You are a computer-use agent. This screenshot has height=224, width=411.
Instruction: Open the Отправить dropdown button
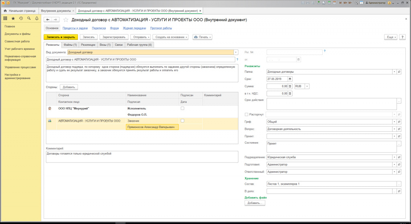coord(141,37)
